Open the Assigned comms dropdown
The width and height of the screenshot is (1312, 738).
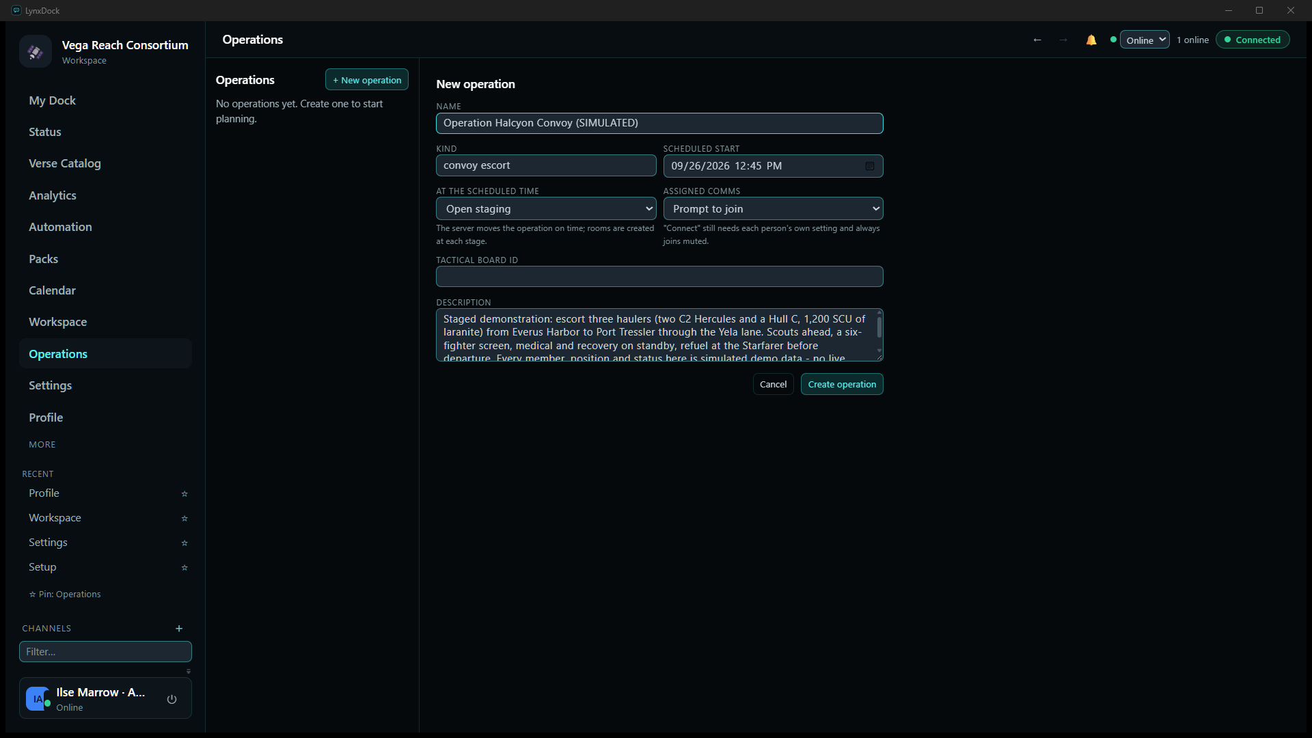pyautogui.click(x=773, y=208)
